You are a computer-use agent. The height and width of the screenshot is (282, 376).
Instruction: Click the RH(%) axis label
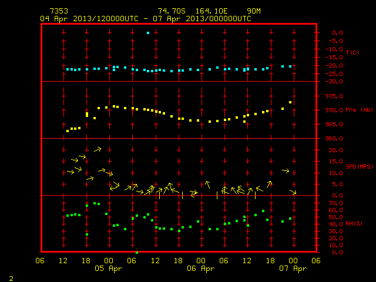coord(354,224)
